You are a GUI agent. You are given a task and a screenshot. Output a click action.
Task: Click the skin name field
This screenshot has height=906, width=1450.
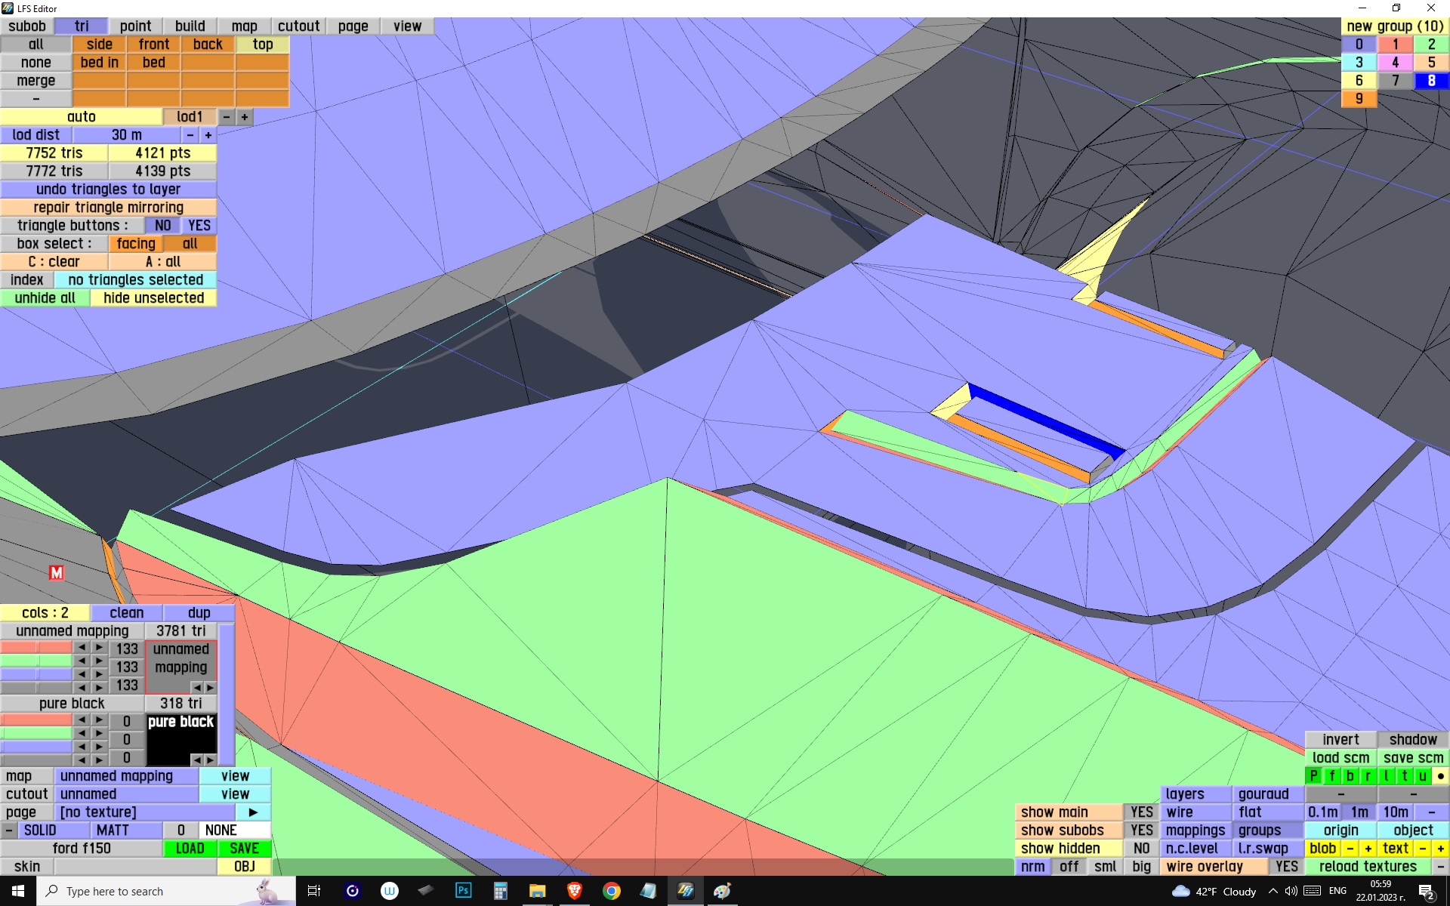pos(135,867)
